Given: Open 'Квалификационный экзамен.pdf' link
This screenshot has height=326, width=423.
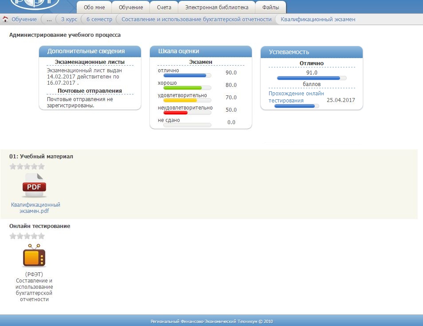Looking at the screenshot, I should tap(35, 208).
